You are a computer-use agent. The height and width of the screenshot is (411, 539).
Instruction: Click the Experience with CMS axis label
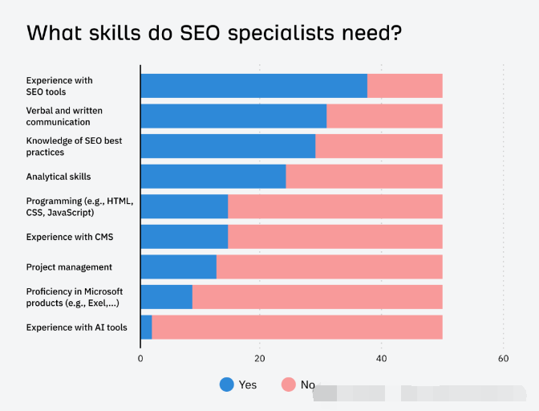pyautogui.click(x=70, y=237)
